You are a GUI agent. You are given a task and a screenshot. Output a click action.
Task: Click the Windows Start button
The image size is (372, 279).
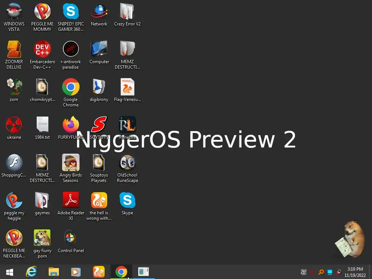tap(9, 272)
